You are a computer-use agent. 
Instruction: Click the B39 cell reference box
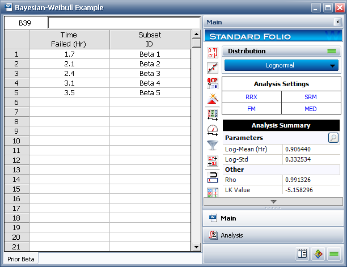26,23
